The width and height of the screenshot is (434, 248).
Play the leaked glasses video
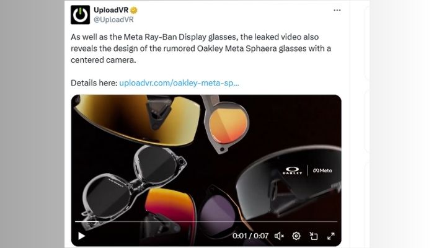(x=81, y=236)
